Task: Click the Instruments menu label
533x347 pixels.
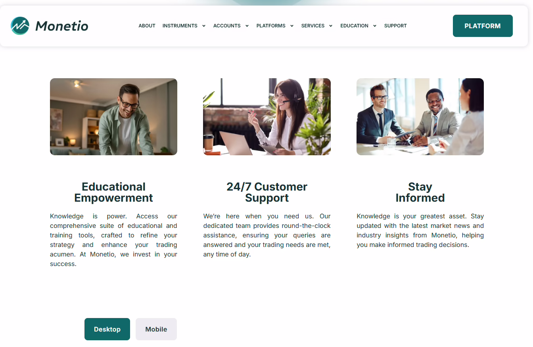Action: click(180, 26)
